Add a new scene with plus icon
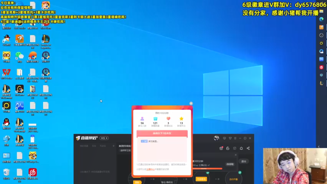The height and width of the screenshot is (184, 327). coord(114,146)
